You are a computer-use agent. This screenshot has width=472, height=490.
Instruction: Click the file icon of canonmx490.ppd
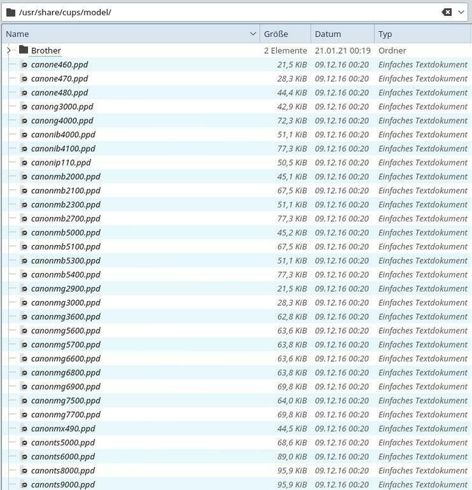click(24, 429)
